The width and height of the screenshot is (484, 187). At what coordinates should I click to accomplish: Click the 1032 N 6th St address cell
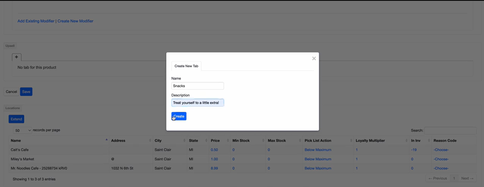click(122, 168)
